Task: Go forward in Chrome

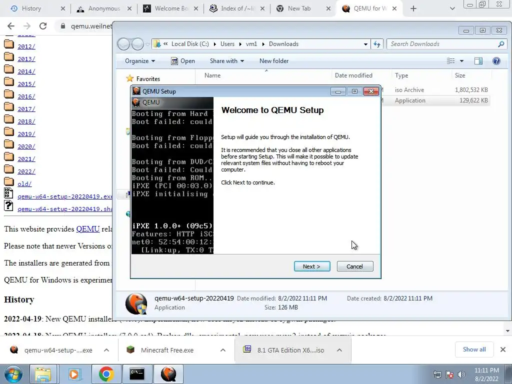Action: point(27,26)
